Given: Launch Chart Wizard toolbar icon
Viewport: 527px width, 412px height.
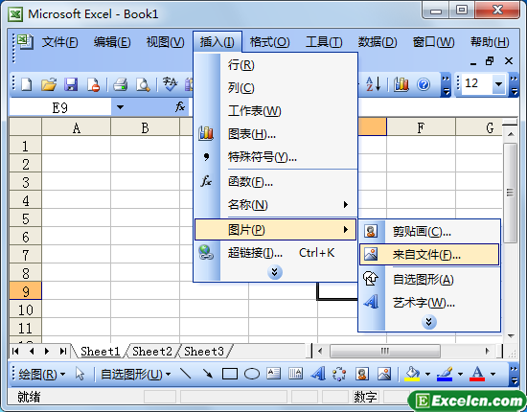Looking at the screenshot, I should pyautogui.click(x=401, y=84).
